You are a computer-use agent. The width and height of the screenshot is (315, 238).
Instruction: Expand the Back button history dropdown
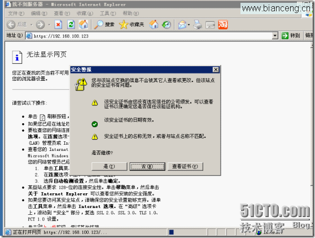(32, 25)
